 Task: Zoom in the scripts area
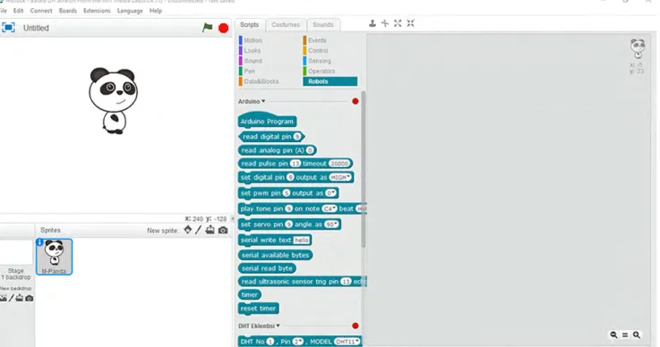pos(637,334)
